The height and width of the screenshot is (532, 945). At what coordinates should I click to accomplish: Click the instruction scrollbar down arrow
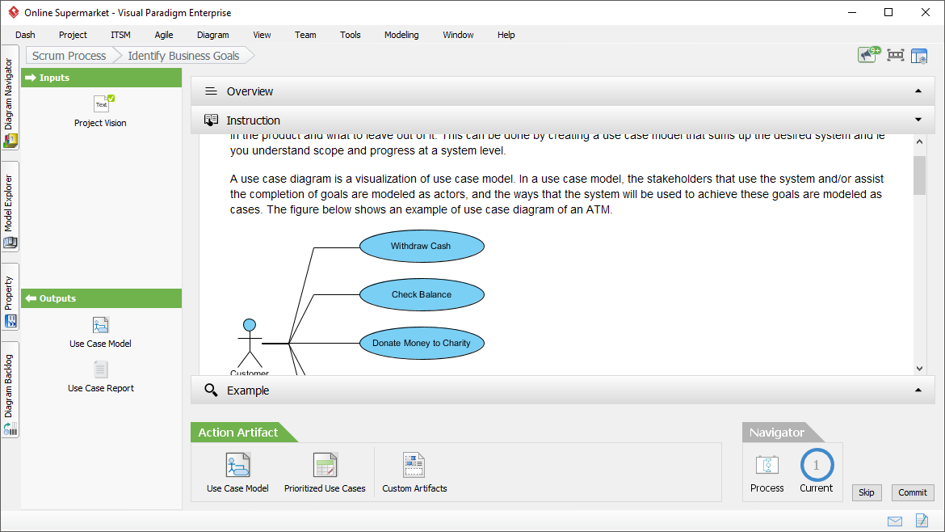pyautogui.click(x=919, y=369)
